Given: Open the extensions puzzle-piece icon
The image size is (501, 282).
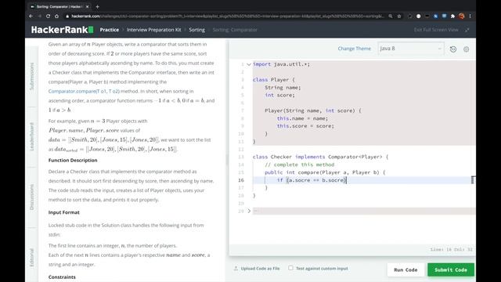Looking at the screenshot, I should [x=452, y=16].
